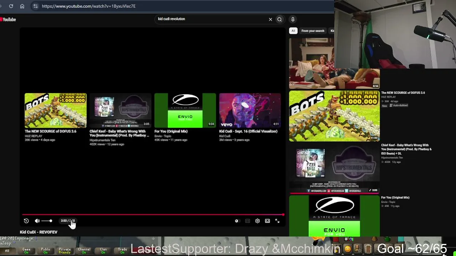Open player settings gear
The width and height of the screenshot is (456, 256).
pos(258,221)
